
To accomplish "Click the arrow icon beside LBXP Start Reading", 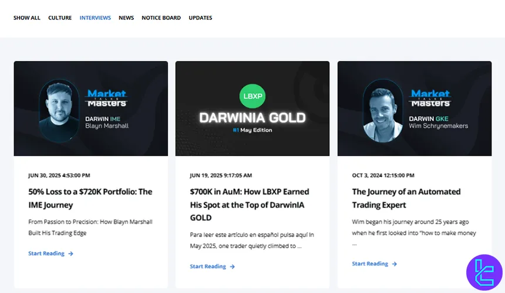I will click(233, 267).
